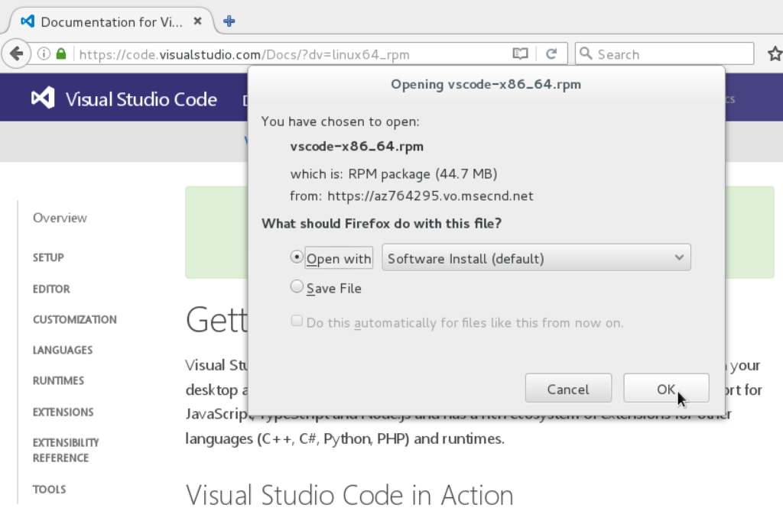Viewport: 783px width, 511px height.
Task: Select the "Open with" radio button
Action: 297,258
